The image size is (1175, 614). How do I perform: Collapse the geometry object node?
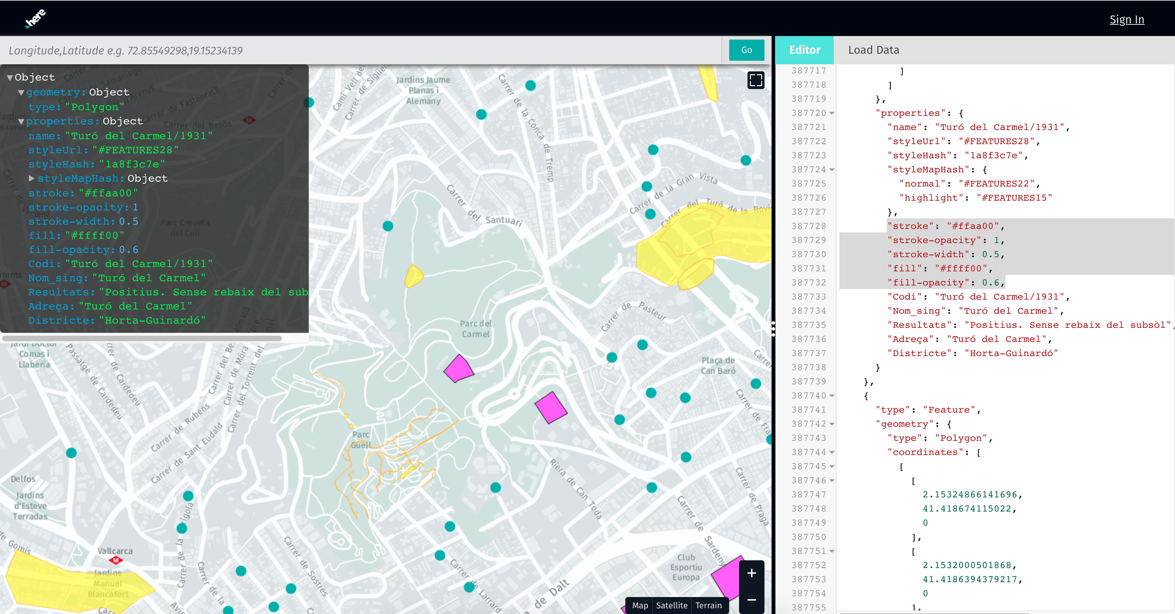[21, 93]
